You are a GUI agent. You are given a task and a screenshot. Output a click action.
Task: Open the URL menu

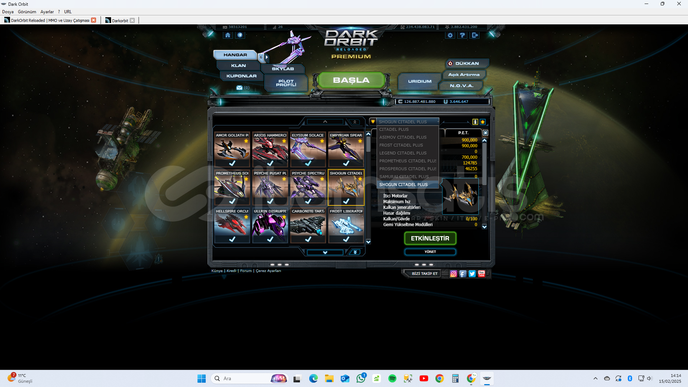68,12
